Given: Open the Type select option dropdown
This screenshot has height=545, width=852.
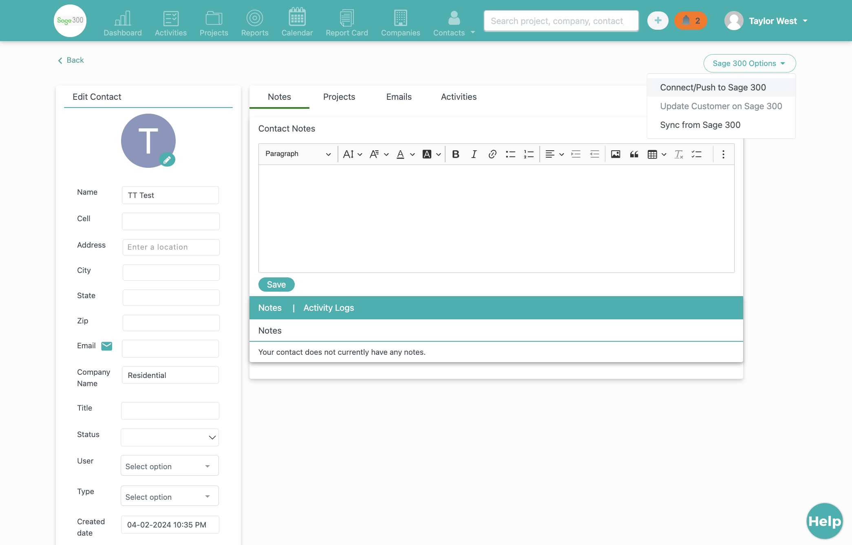Looking at the screenshot, I should pos(170,496).
